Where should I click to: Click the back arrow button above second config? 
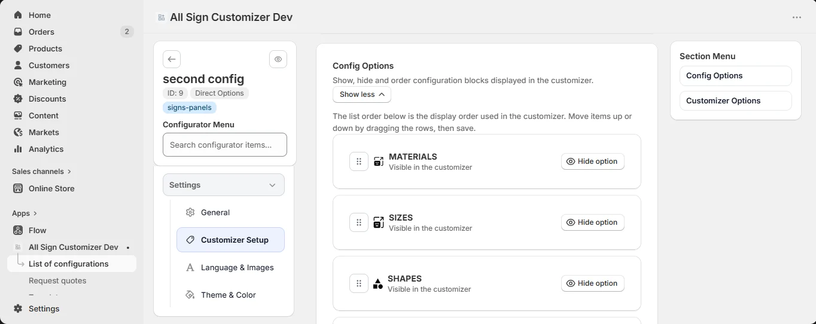click(172, 59)
